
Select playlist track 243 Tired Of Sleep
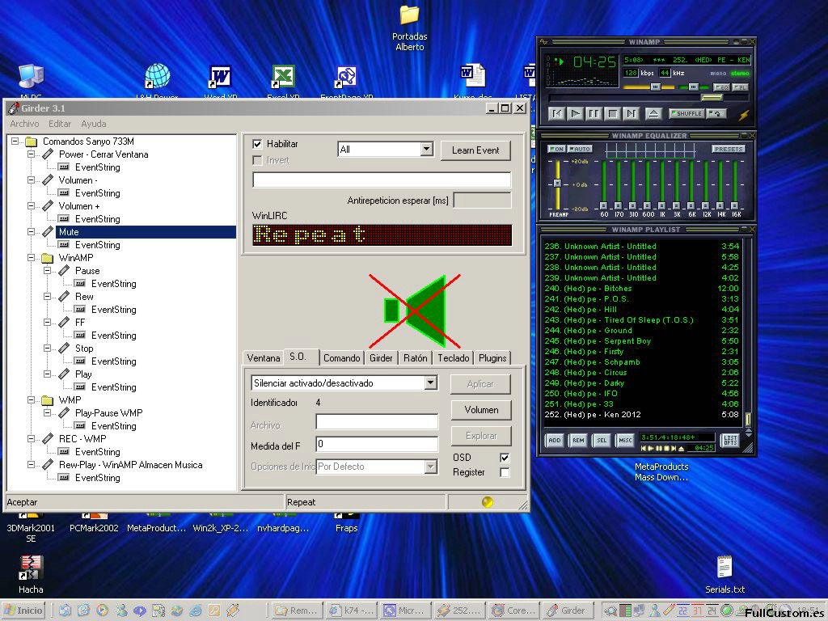click(641, 320)
